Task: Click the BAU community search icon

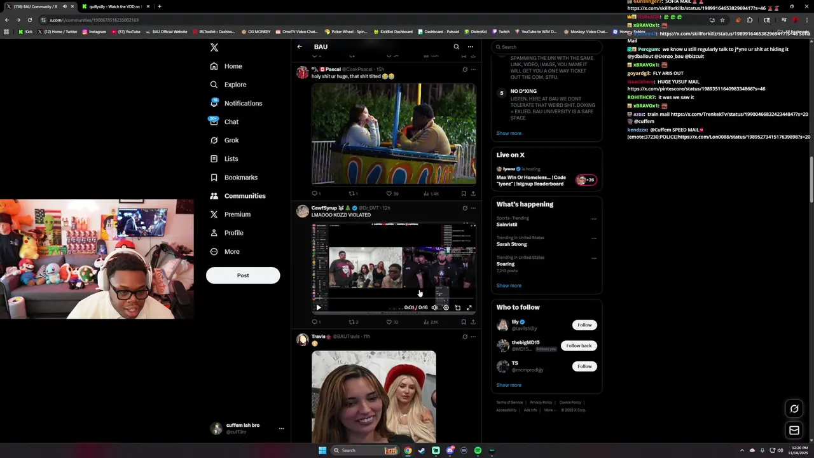Action: (x=456, y=46)
